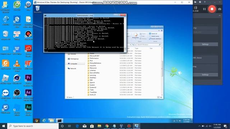Launch Microsoft Edge from host taskbar
The image size is (230, 129).
(x=77, y=126)
